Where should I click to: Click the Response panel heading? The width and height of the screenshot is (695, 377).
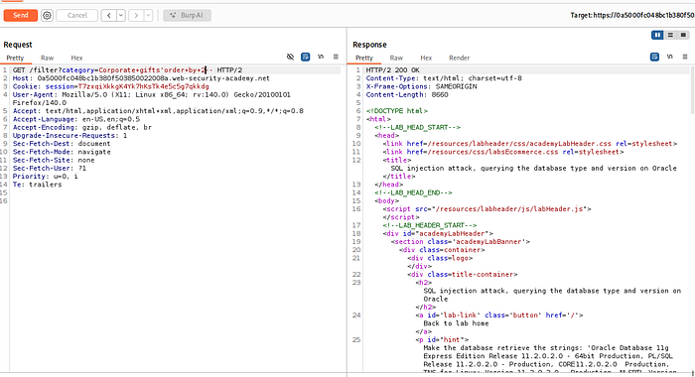pos(369,45)
